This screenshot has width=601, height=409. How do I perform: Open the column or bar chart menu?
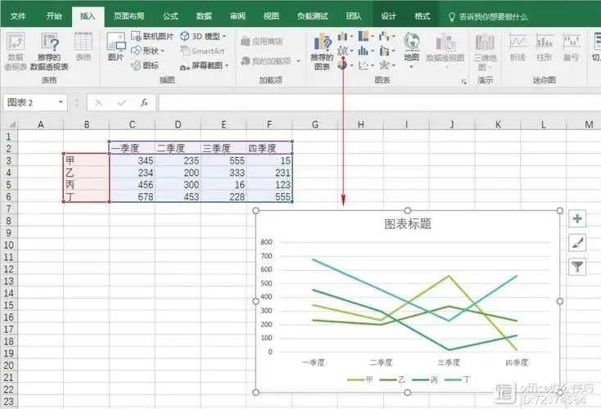[x=345, y=37]
